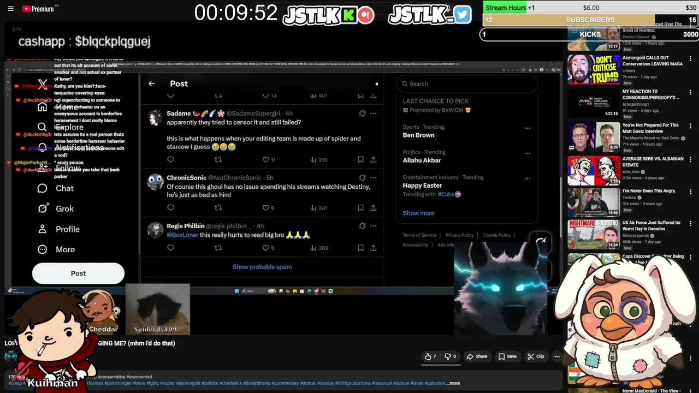Viewport: 699px width, 393px height.
Task: Click the @BoxLoner mention link
Action: (182, 235)
